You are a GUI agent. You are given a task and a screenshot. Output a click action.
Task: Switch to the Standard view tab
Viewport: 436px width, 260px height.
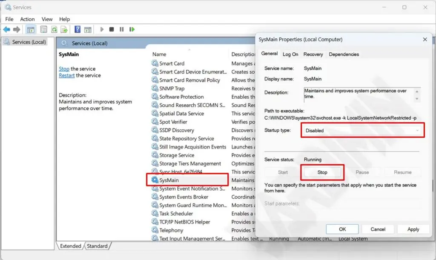(x=97, y=246)
